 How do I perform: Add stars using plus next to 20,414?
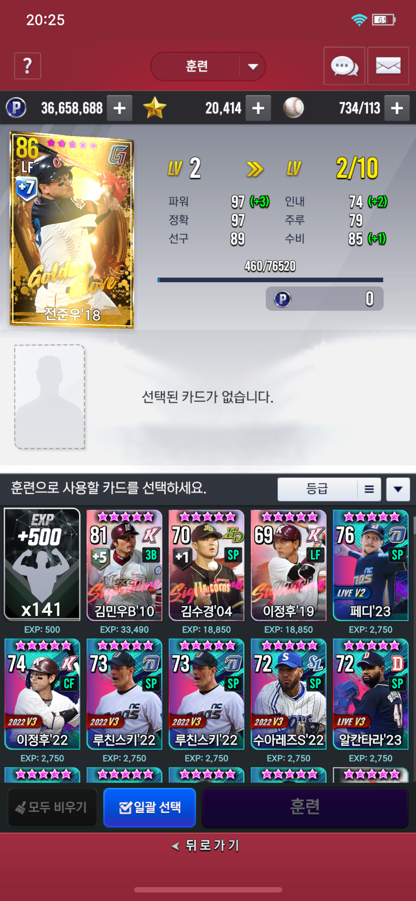pyautogui.click(x=258, y=108)
